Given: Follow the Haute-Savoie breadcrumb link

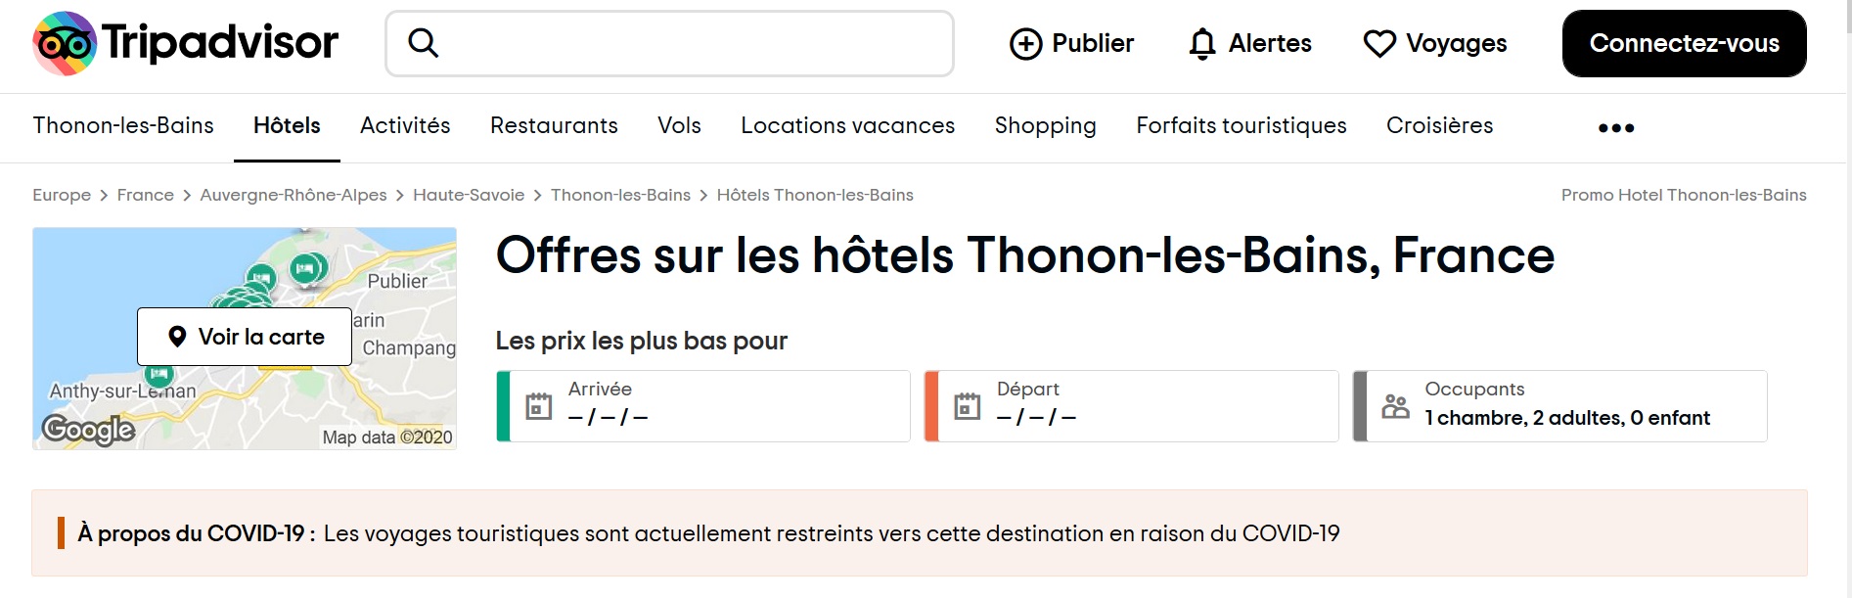Looking at the screenshot, I should tap(469, 195).
